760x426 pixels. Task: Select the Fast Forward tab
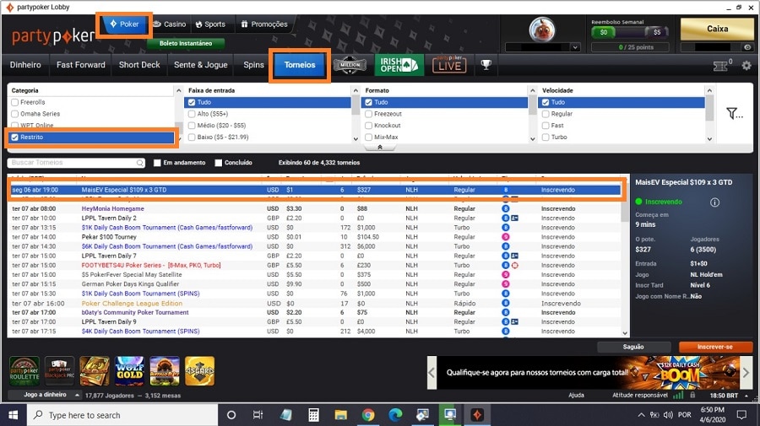80,65
